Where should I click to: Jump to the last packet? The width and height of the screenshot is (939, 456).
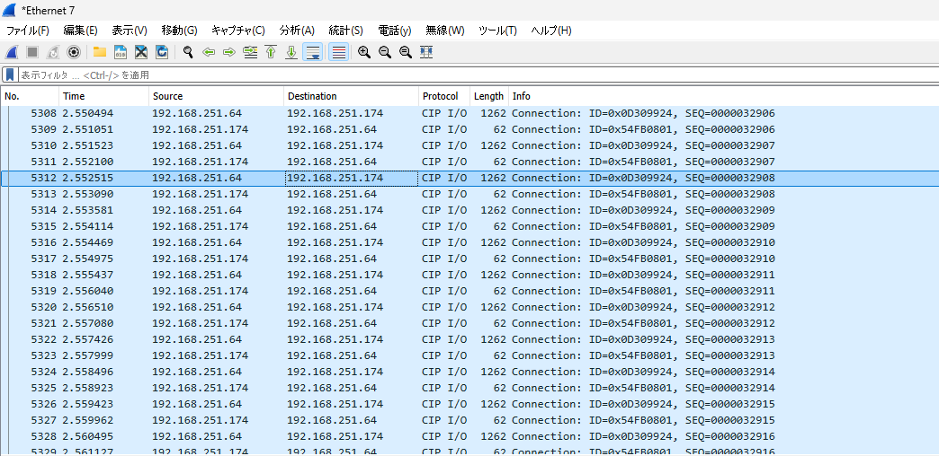tap(291, 52)
